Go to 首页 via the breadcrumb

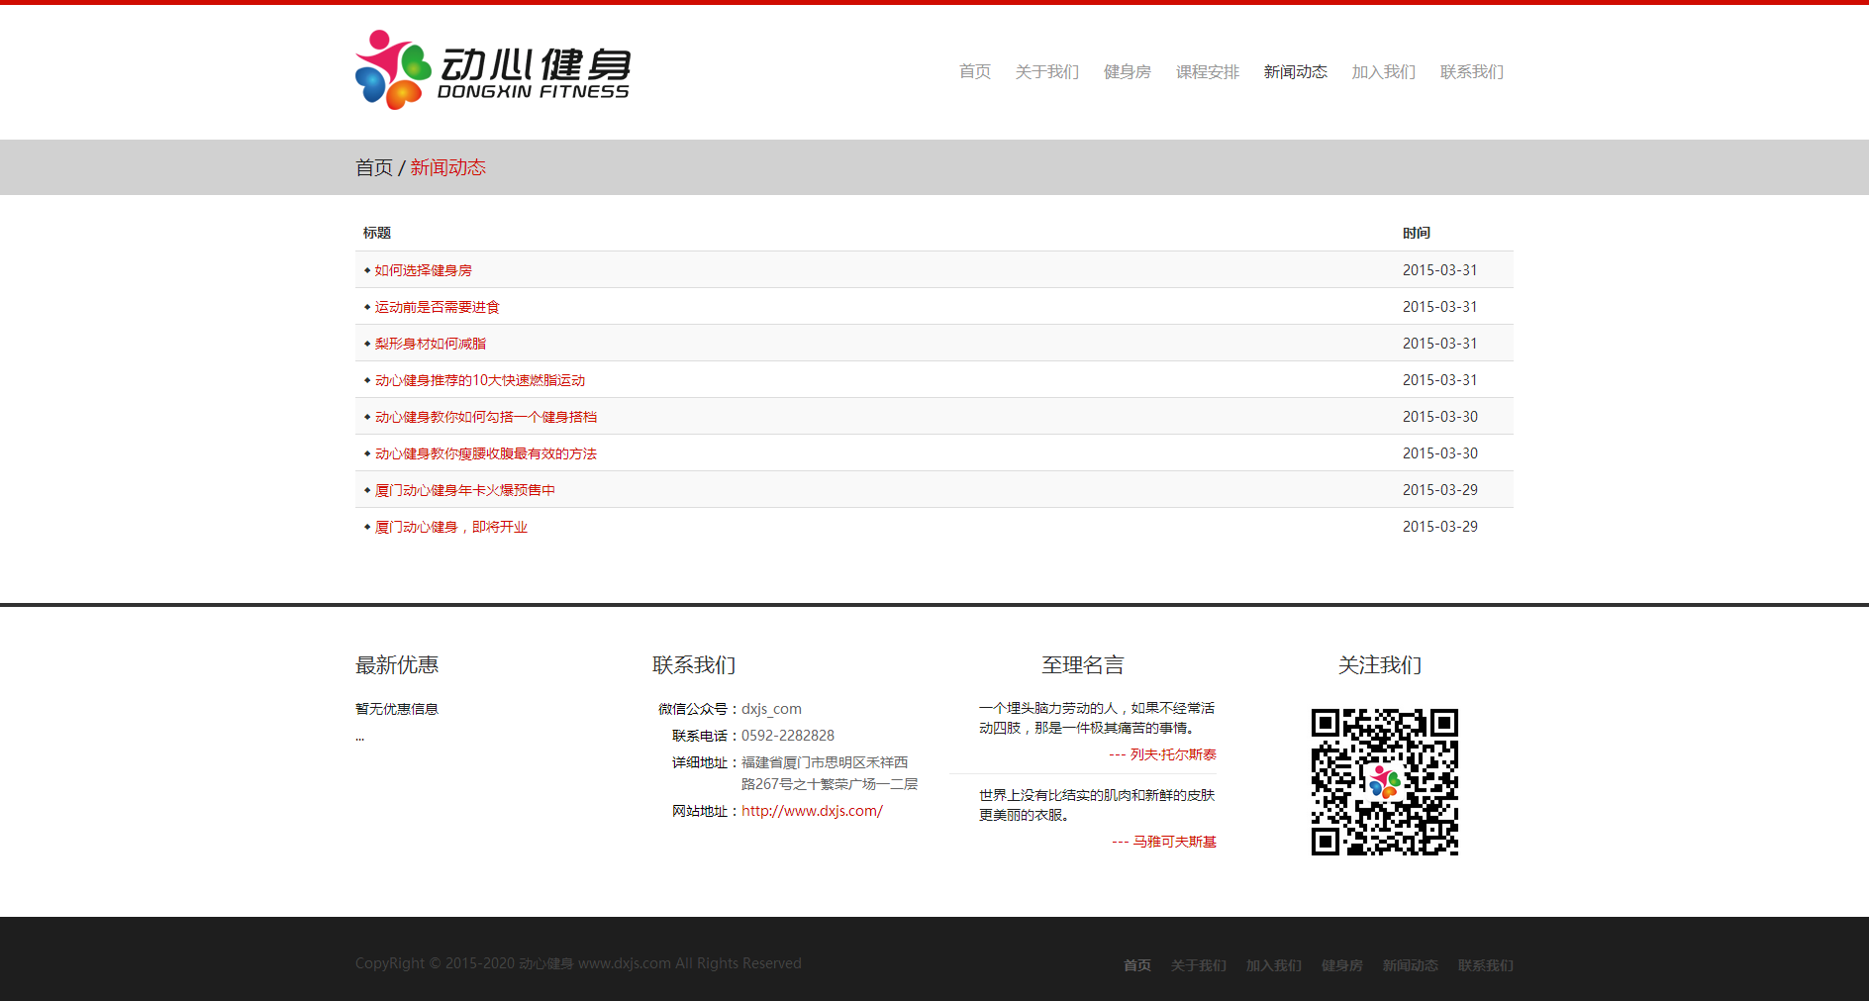(372, 167)
